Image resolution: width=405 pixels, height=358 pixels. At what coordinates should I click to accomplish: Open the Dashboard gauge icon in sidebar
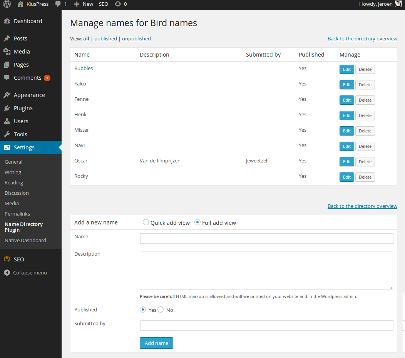[7, 21]
